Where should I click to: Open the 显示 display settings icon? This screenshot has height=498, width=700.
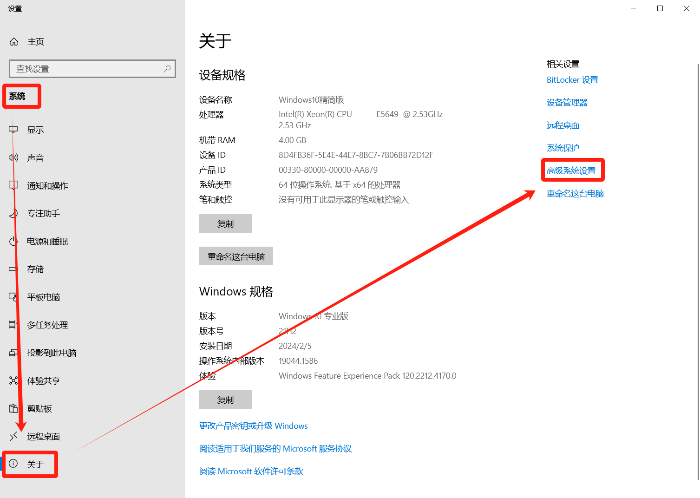[13, 130]
